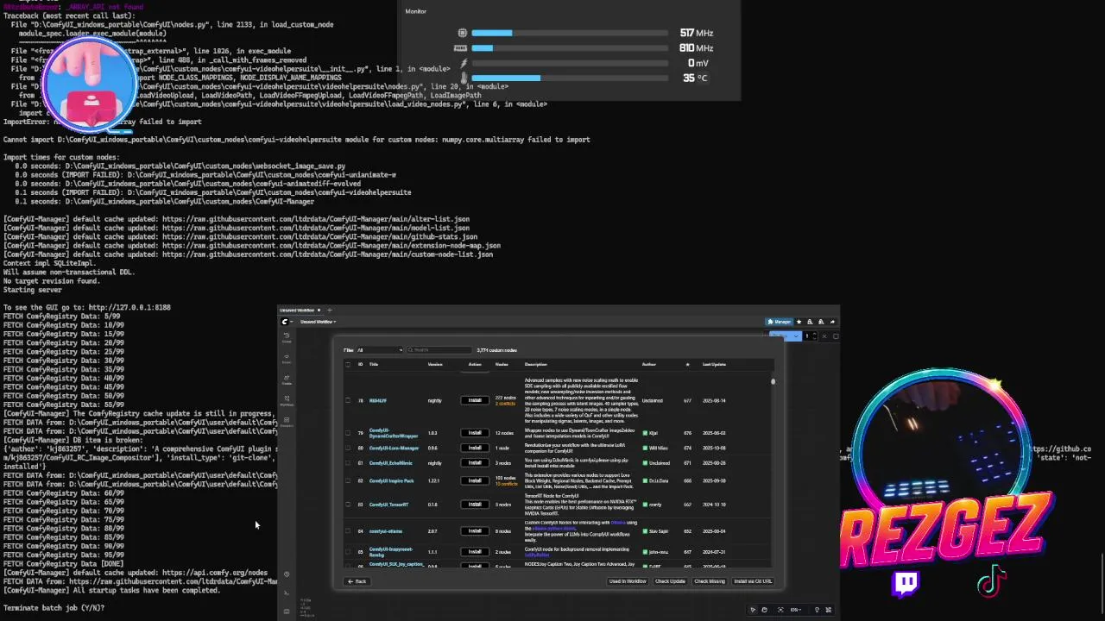This screenshot has height=621, width=1105.
Task: Open the zoom percentage dropdown
Action: pyautogui.click(x=796, y=609)
